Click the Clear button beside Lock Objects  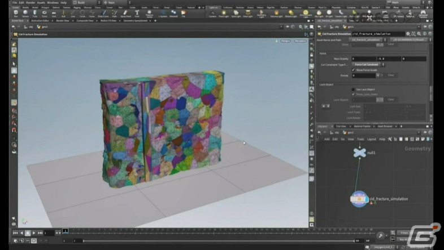tap(391, 99)
